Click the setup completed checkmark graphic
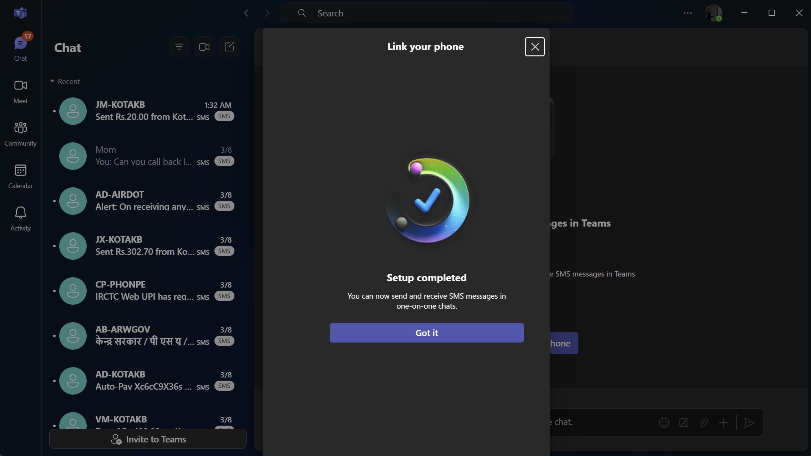 point(427,200)
